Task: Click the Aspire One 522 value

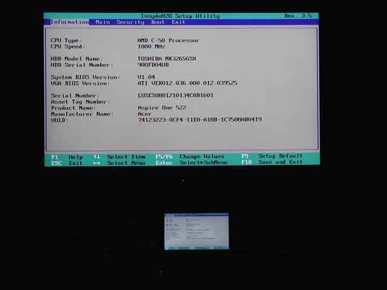Action: point(162,108)
